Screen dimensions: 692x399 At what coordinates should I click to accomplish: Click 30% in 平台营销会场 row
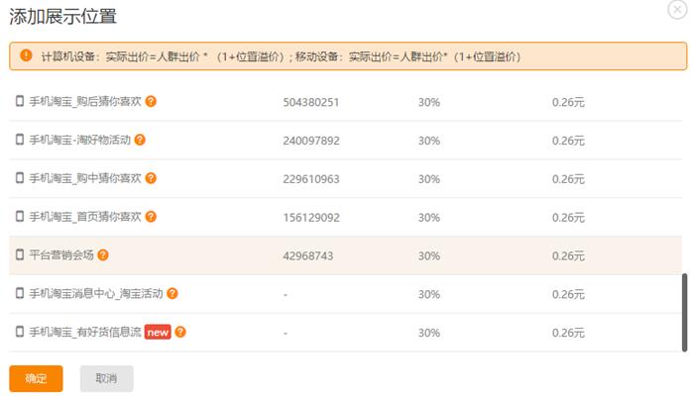[429, 255]
